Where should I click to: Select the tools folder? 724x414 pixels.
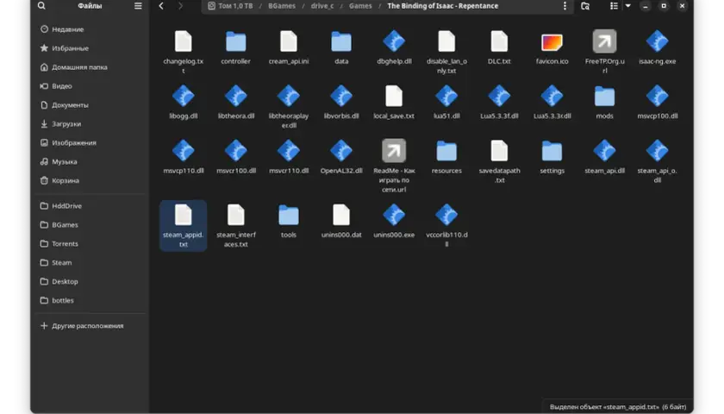coord(289,221)
